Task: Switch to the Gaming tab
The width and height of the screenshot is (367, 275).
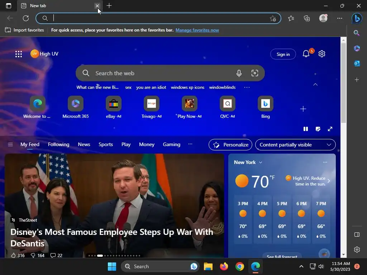Action: 172,145
